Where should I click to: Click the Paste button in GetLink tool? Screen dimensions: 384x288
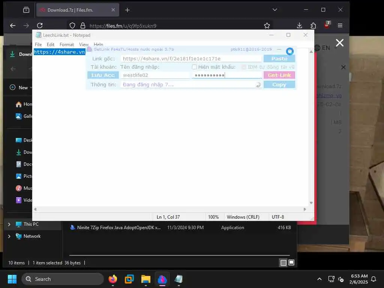[x=279, y=58]
